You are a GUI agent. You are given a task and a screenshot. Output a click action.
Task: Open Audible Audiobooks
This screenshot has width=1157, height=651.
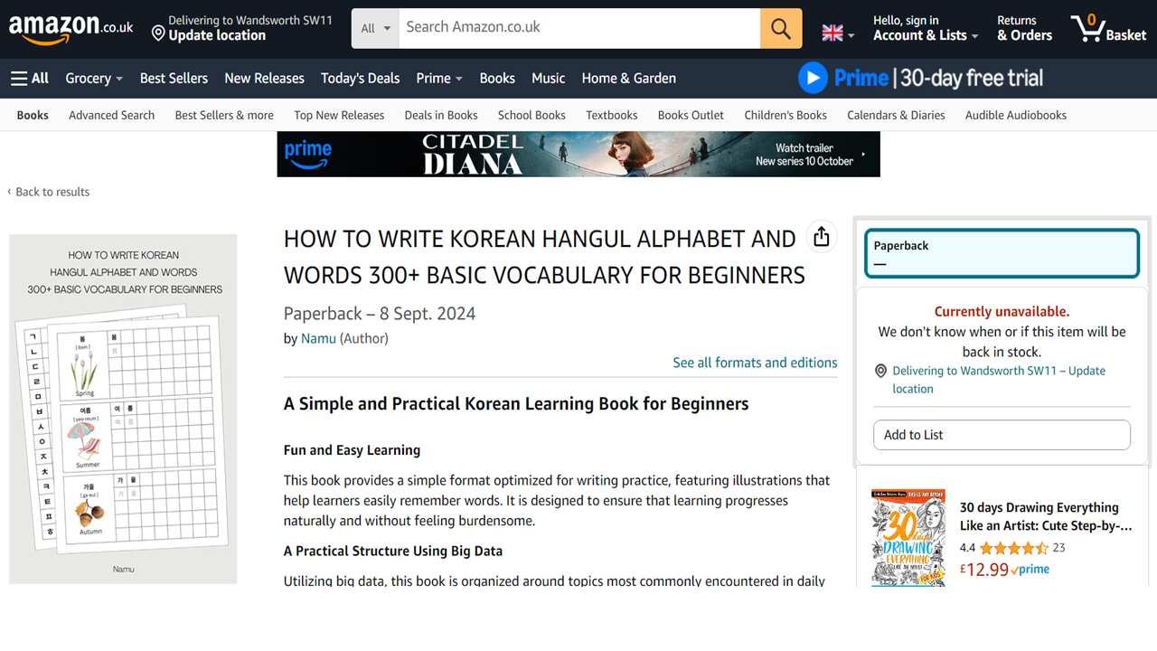[1016, 115]
